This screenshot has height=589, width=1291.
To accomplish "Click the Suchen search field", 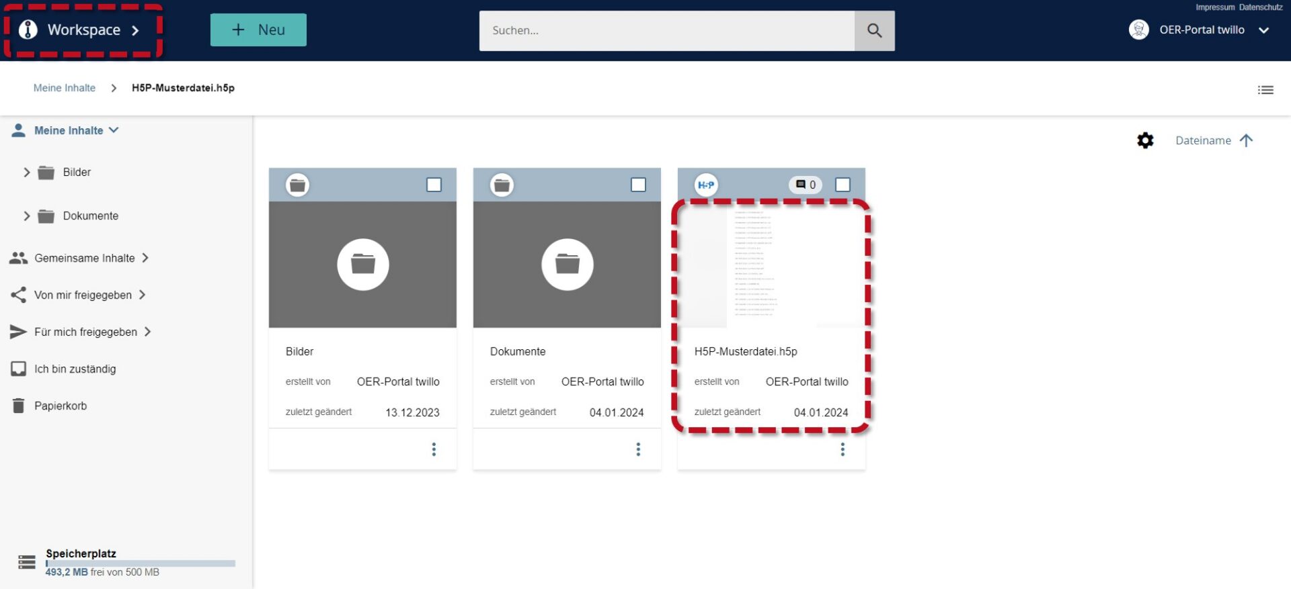I will pos(666,30).
